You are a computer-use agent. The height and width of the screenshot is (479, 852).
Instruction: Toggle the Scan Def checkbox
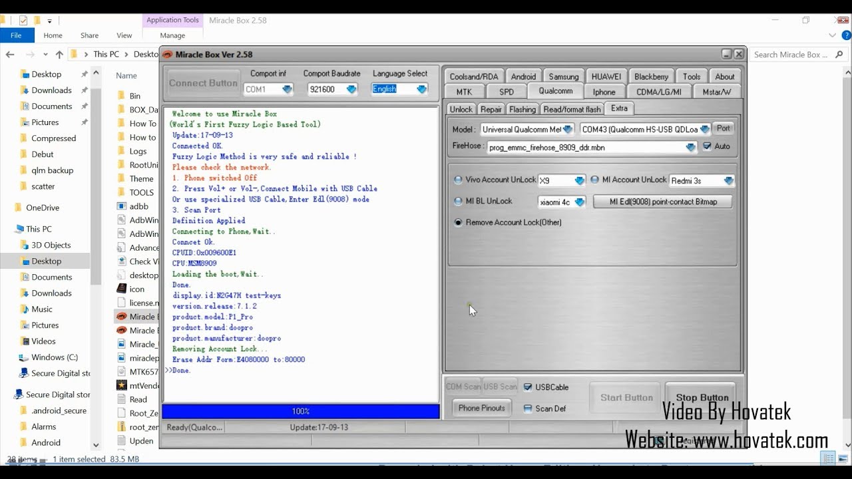click(528, 408)
